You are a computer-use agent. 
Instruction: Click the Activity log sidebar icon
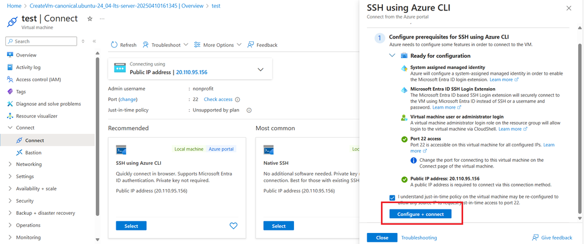coord(10,67)
